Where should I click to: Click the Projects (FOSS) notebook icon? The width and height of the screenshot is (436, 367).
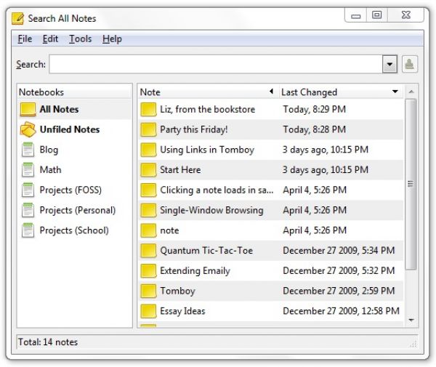click(x=28, y=190)
